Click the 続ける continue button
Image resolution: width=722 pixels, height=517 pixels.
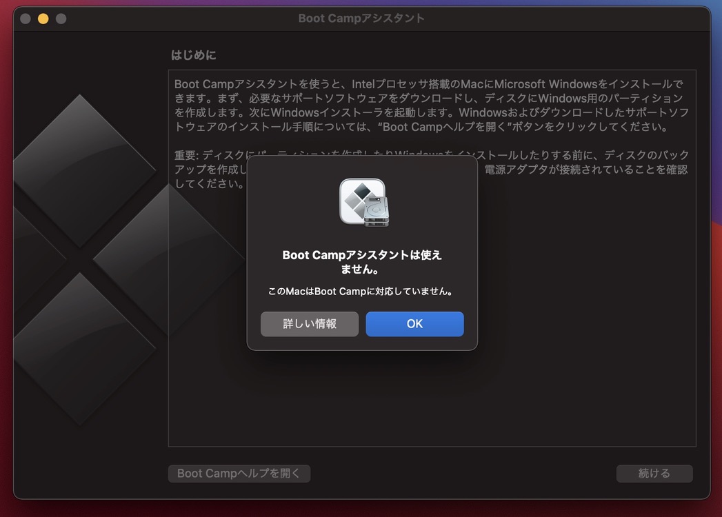pos(654,474)
